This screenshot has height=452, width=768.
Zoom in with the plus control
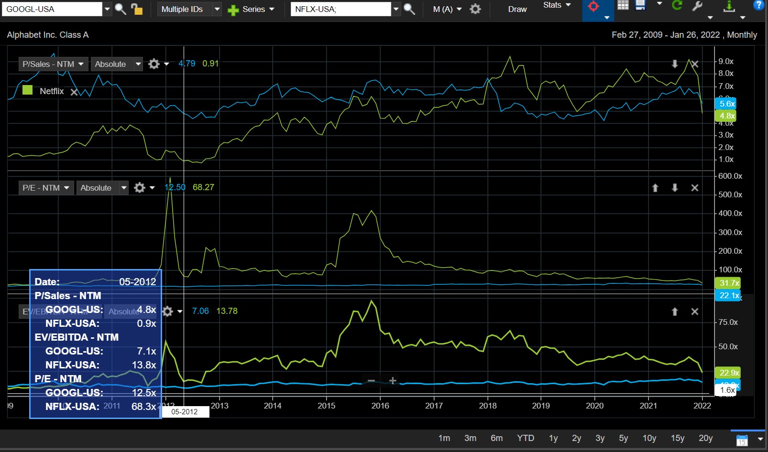(393, 381)
